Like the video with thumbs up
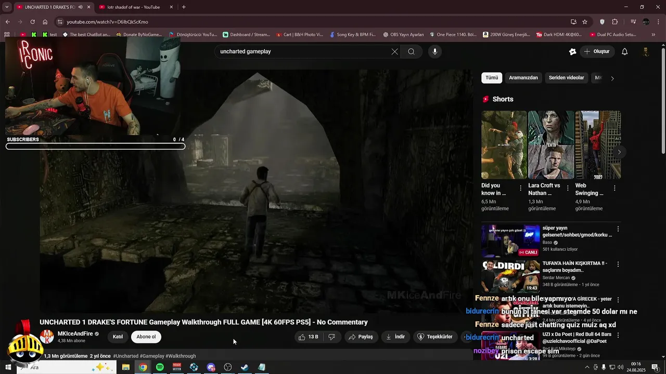This screenshot has width=666, height=374. [x=309, y=337]
